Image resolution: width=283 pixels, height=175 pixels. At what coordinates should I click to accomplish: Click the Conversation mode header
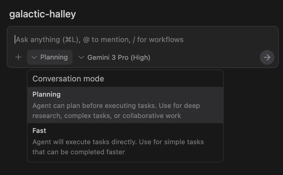click(68, 79)
